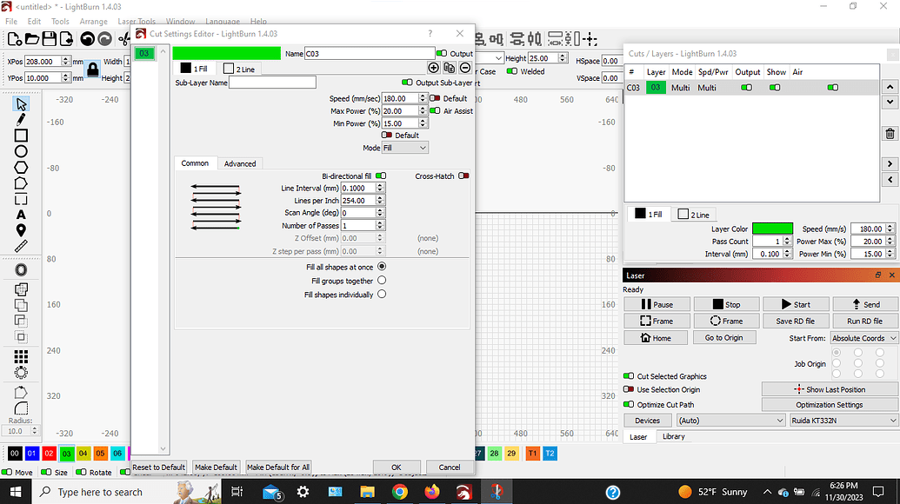Toggle Cut Selected Graphics switch

(629, 376)
